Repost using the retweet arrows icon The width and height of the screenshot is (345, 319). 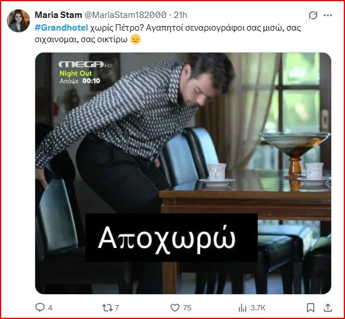coord(107,307)
